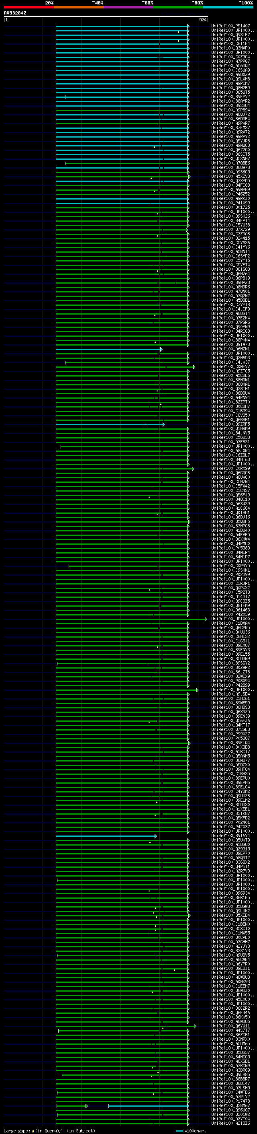Select hit label UniRef100_A9P894
The height and width of the screenshot is (1134, 257).
[230, 110]
